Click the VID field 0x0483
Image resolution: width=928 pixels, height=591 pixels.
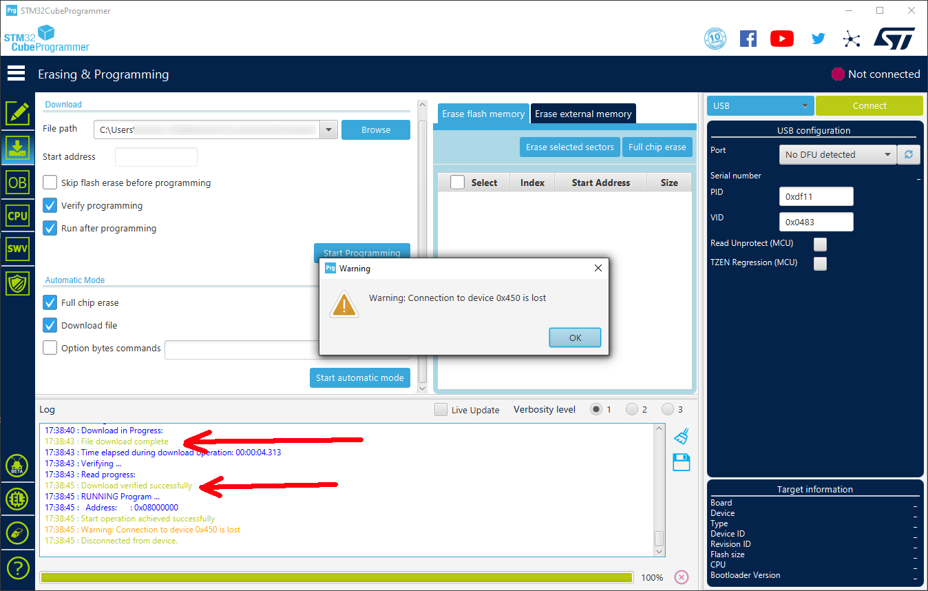(816, 222)
